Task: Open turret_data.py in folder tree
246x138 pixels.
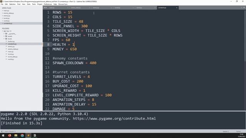Action: [13, 57]
